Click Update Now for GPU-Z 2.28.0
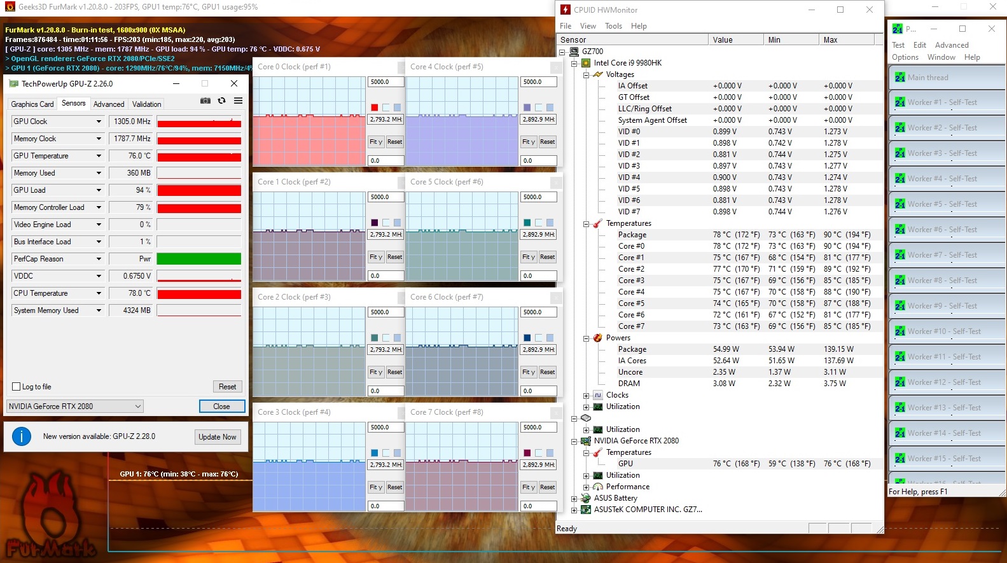 (218, 437)
